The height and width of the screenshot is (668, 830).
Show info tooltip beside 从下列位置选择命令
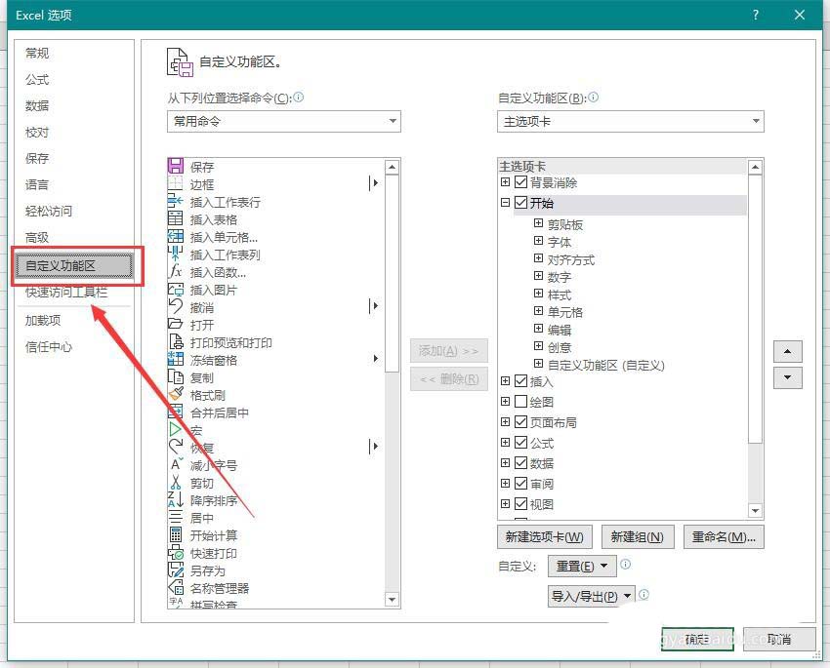pos(299,98)
